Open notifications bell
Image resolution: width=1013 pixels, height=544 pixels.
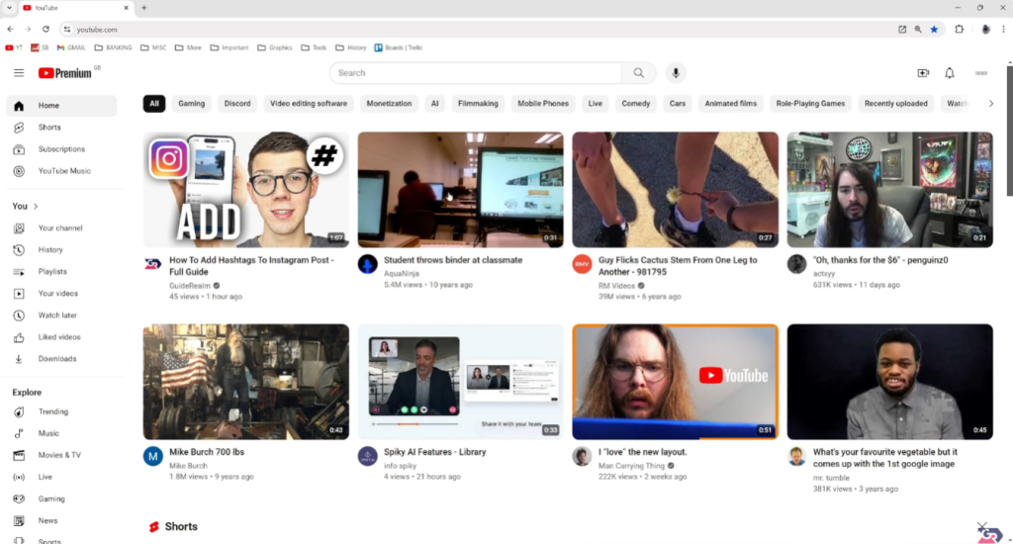coord(949,73)
